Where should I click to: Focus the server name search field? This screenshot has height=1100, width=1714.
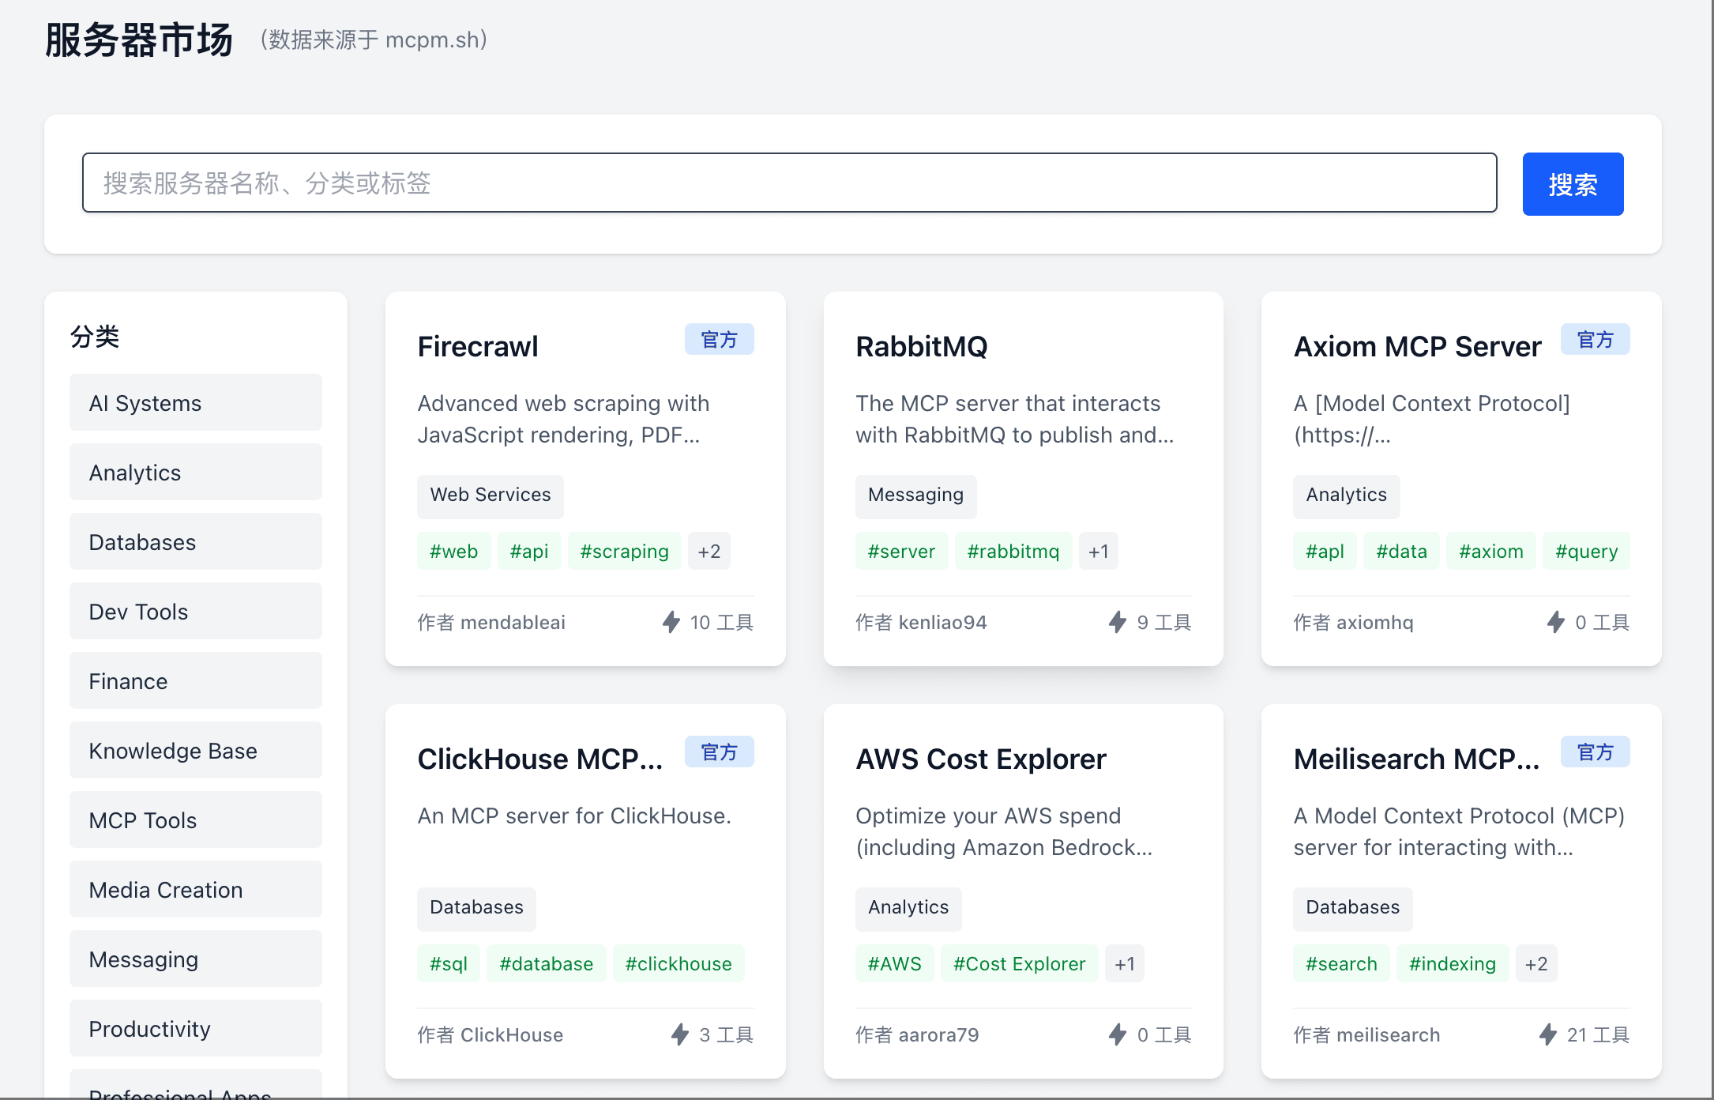[789, 183]
